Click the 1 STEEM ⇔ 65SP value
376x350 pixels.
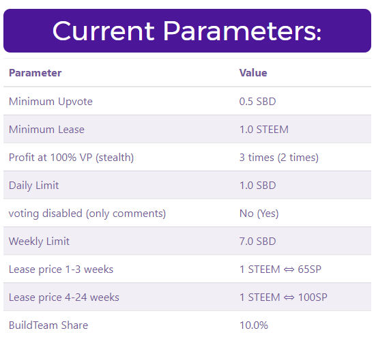tap(280, 269)
